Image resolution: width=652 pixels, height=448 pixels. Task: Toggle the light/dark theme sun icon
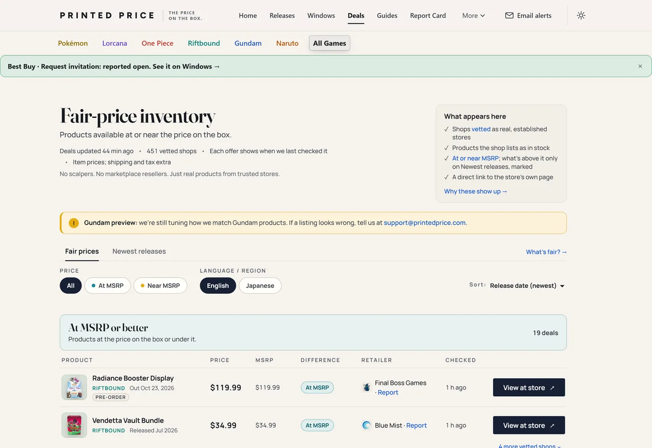coord(581,15)
